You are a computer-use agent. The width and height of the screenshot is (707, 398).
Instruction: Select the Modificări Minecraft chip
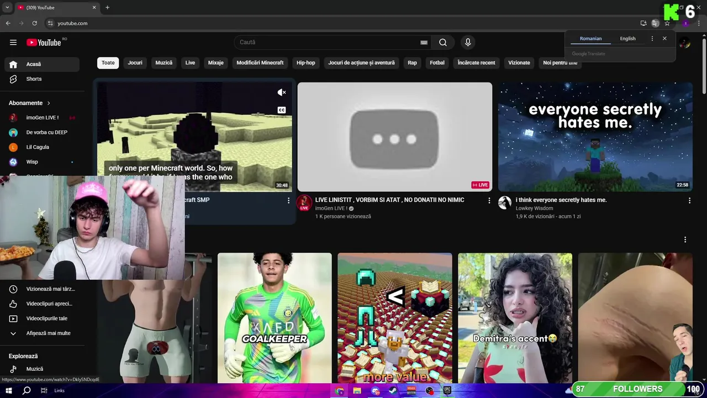click(x=260, y=63)
